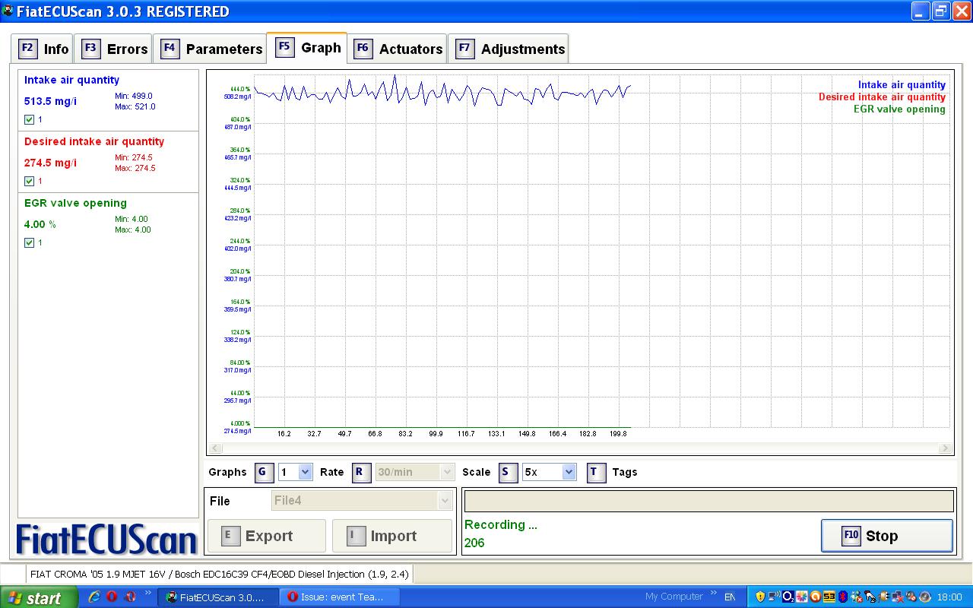Toggle the Desired intake air quantity checkbox
973x608 pixels.
pos(29,182)
